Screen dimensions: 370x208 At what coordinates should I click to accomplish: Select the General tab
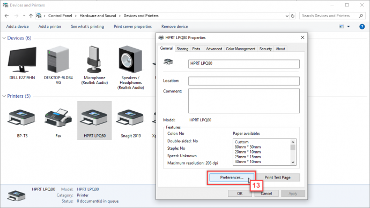166,48
